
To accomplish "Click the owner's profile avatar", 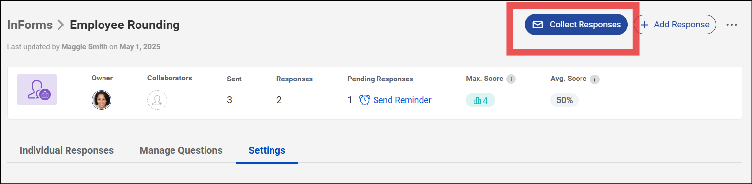I will point(102,100).
